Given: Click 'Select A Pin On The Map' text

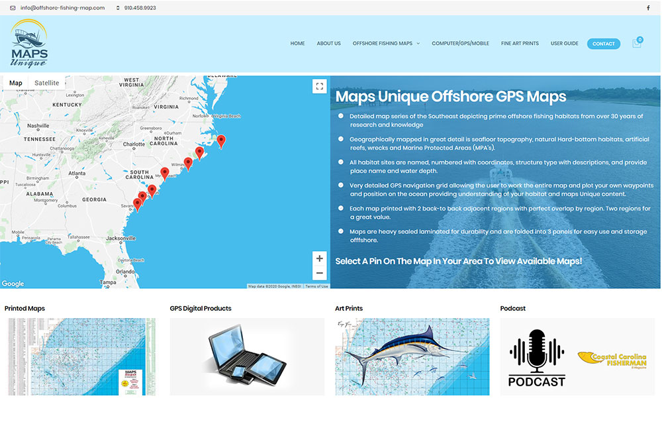Looking at the screenshot, I should pyautogui.click(x=459, y=261).
